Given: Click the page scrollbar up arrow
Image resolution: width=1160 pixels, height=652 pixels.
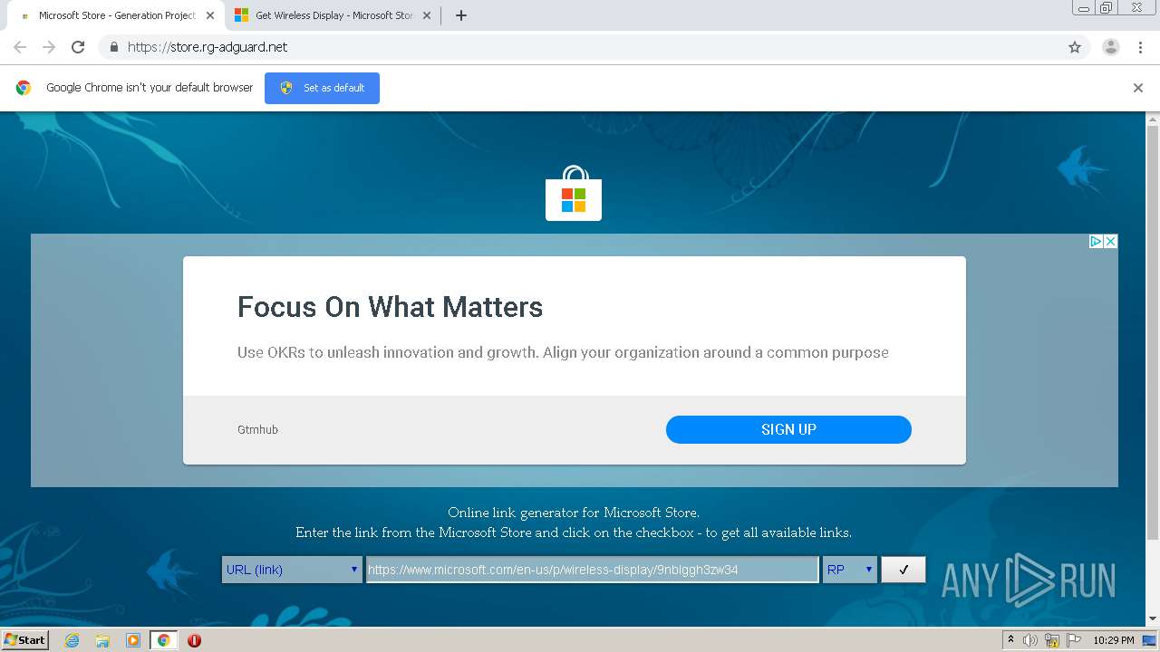Looking at the screenshot, I should tap(1153, 120).
